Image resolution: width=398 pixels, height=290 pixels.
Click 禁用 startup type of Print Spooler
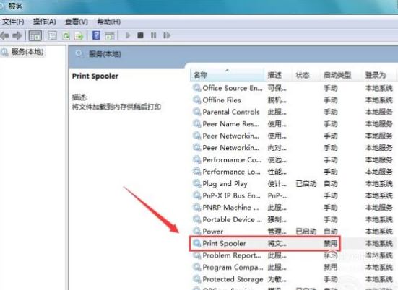331,243
